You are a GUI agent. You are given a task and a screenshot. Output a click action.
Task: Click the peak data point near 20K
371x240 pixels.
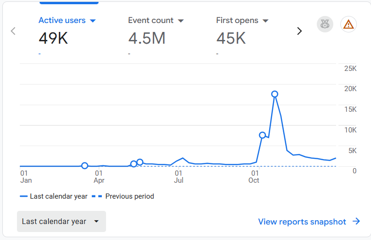[275, 94]
